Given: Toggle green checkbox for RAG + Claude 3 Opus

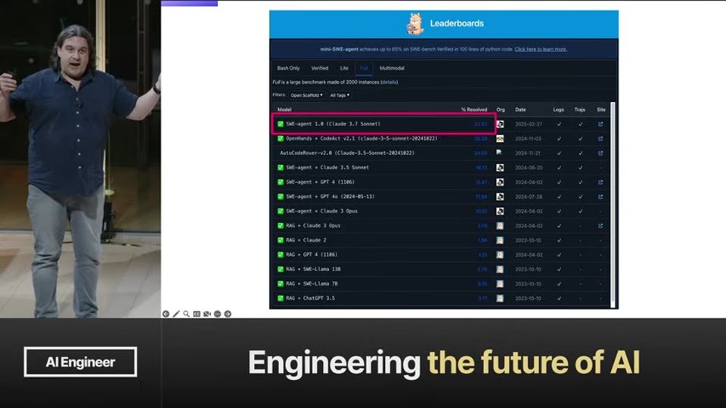Looking at the screenshot, I should (x=281, y=226).
